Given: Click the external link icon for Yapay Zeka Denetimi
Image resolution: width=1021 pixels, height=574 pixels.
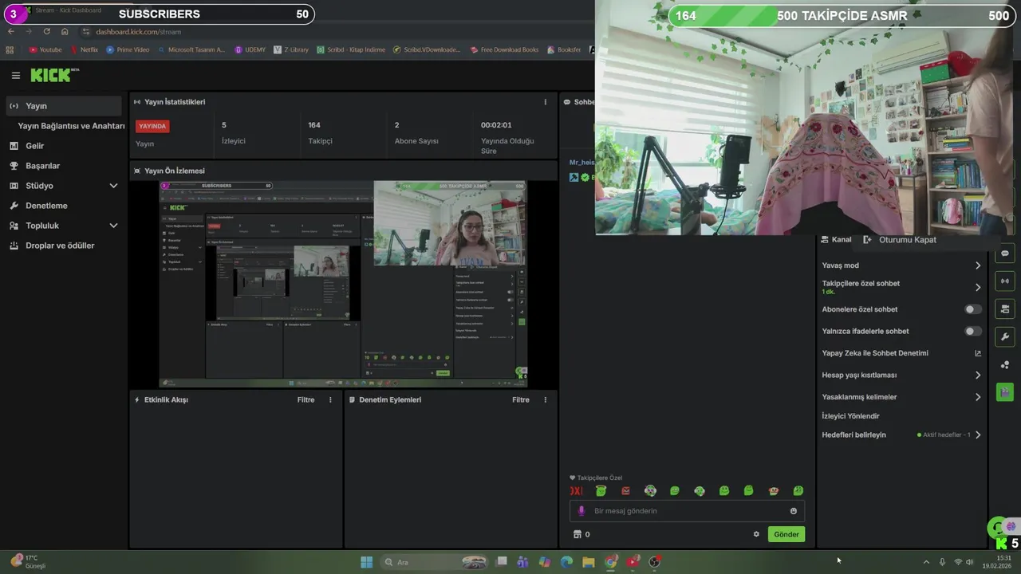Looking at the screenshot, I should click(x=978, y=353).
